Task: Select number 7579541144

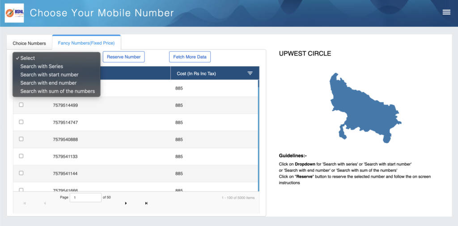Action: (x=65, y=173)
